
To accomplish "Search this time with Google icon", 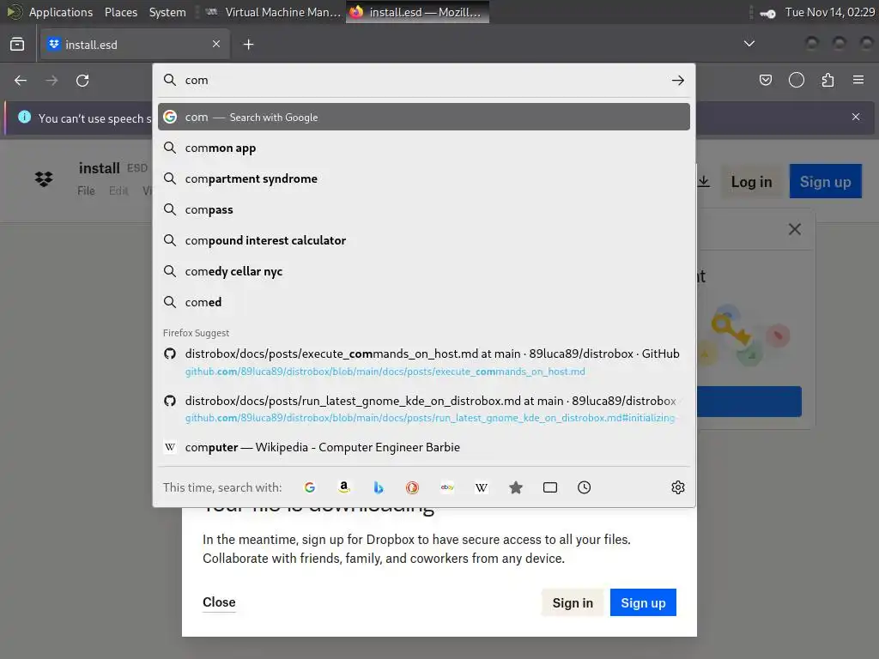I will [x=309, y=487].
